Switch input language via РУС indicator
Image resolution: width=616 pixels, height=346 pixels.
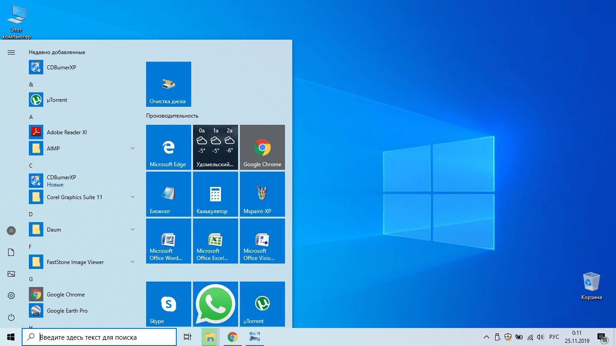point(554,337)
